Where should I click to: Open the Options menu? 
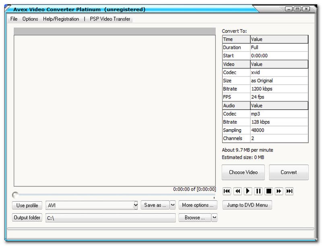point(30,19)
